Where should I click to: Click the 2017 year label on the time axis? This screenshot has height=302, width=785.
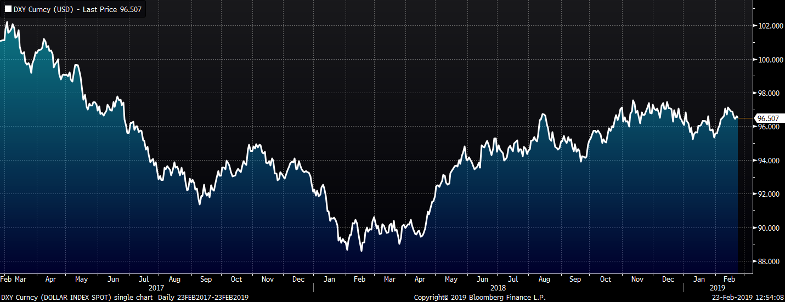point(157,288)
